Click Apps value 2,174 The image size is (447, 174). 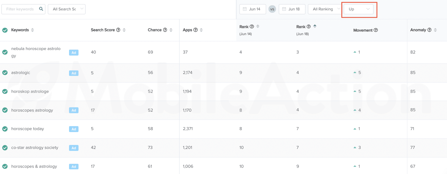(188, 72)
